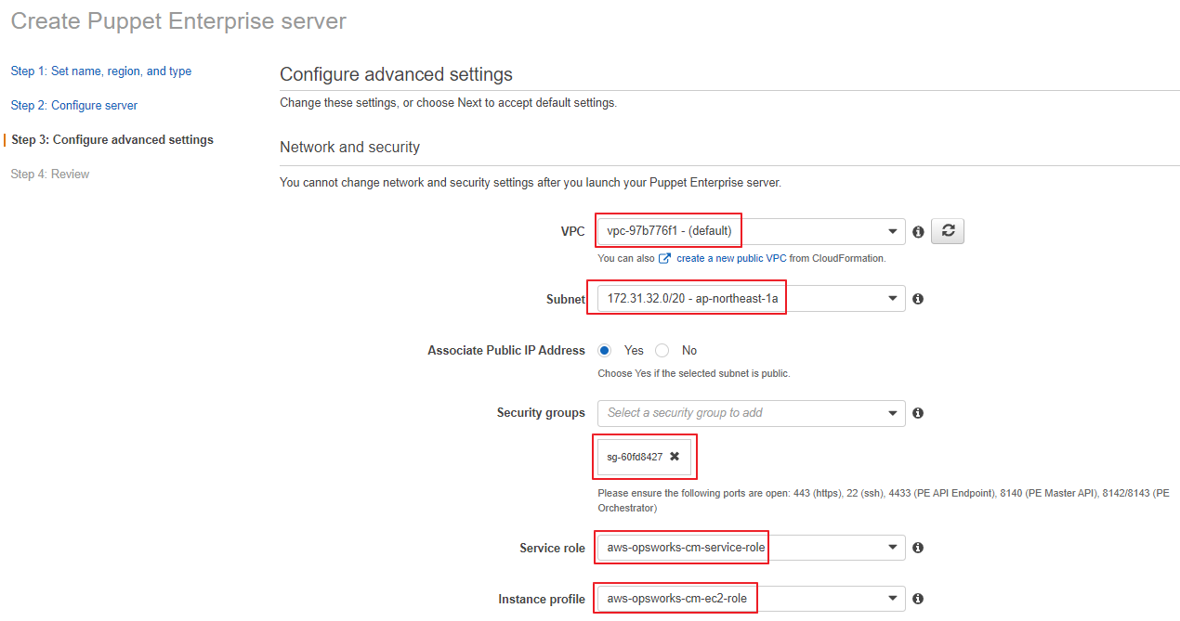The width and height of the screenshot is (1180, 621).
Task: Remove security group sg-60fd8427
Action: click(675, 457)
